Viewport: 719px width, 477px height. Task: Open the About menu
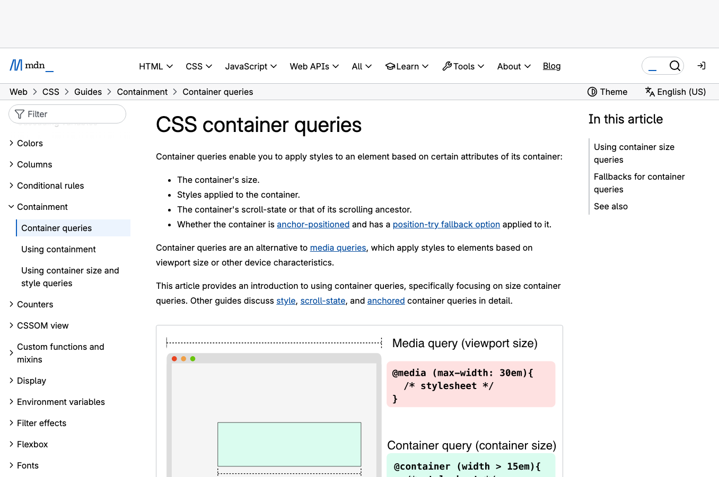[513, 66]
